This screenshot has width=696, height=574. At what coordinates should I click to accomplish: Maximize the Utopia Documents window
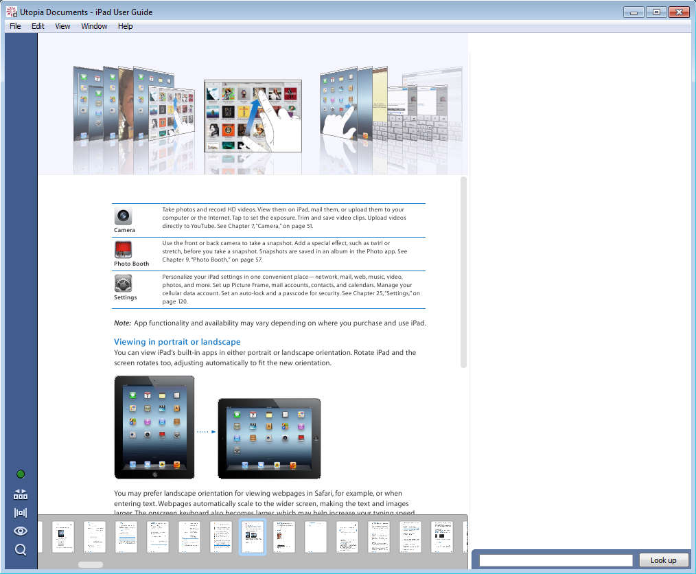coord(656,12)
